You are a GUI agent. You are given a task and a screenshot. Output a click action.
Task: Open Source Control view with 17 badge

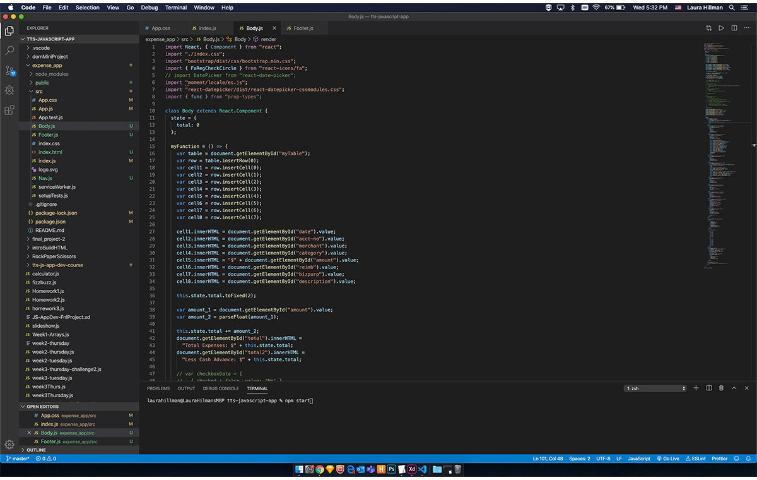point(9,70)
